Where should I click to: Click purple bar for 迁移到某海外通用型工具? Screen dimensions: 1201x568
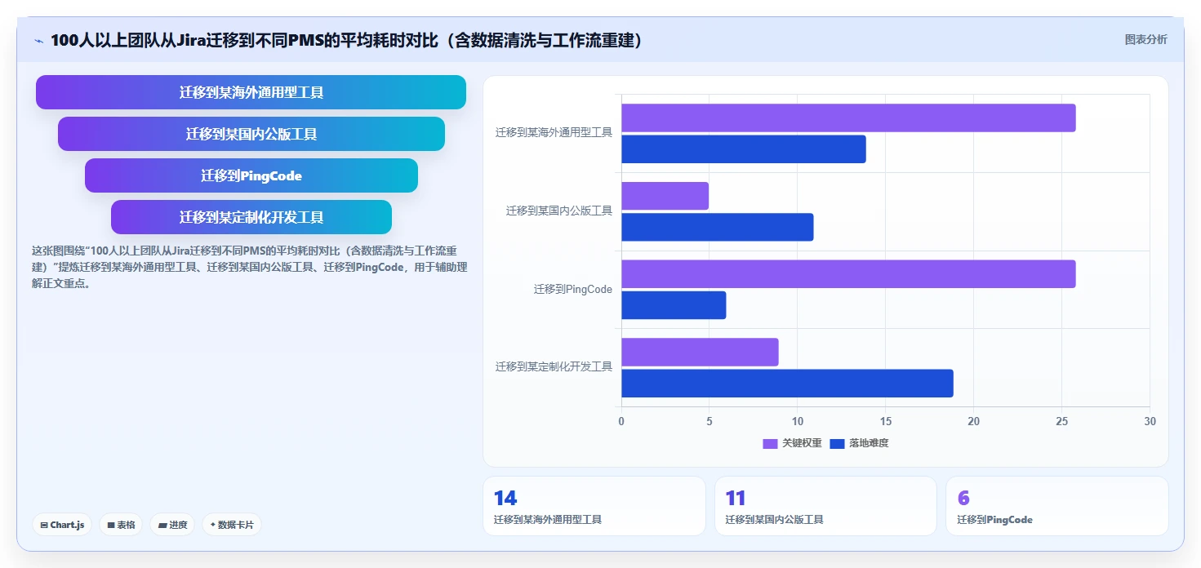click(848, 118)
